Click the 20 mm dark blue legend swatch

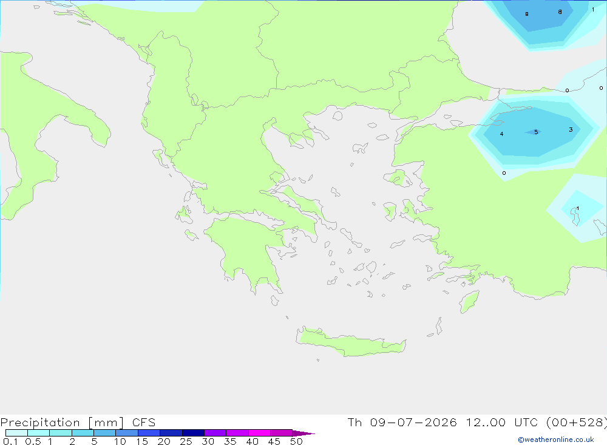coord(171,433)
